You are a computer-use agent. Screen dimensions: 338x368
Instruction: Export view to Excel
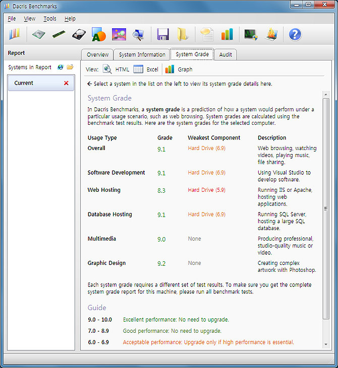[146, 69]
